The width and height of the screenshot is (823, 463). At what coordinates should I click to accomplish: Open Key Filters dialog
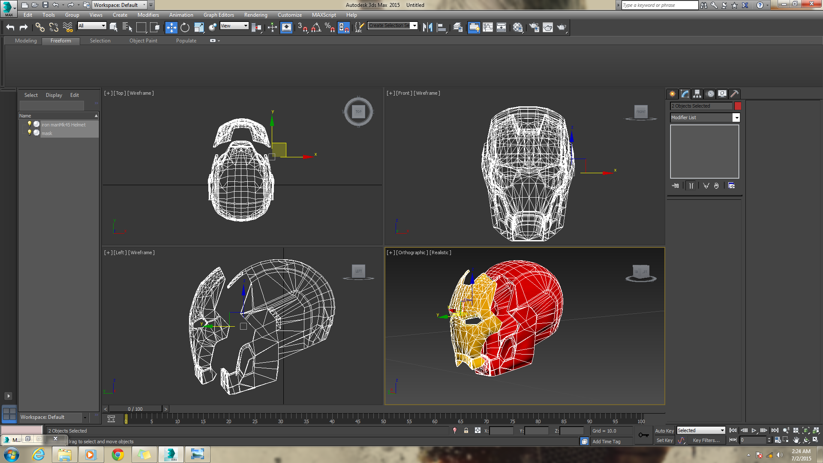click(x=706, y=440)
